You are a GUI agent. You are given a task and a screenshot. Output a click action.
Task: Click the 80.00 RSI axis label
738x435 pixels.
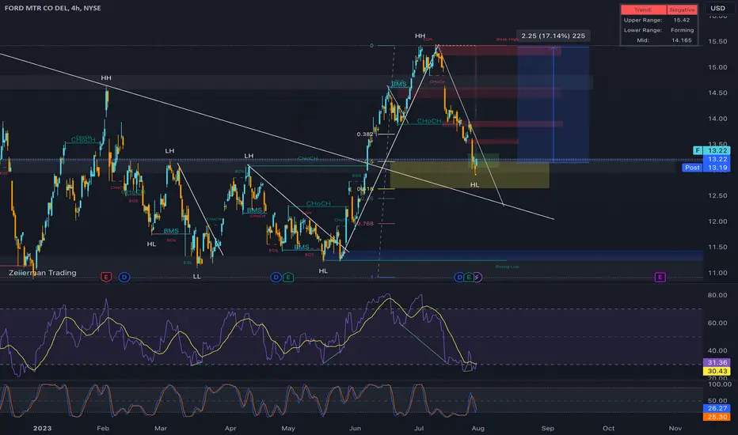pos(717,295)
